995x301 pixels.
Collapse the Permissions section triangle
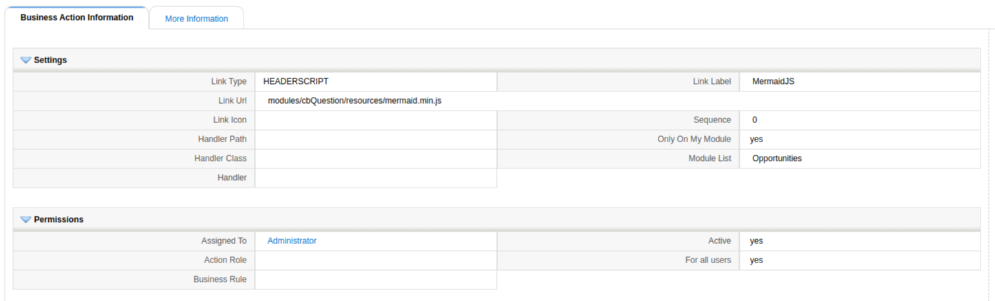tap(26, 220)
